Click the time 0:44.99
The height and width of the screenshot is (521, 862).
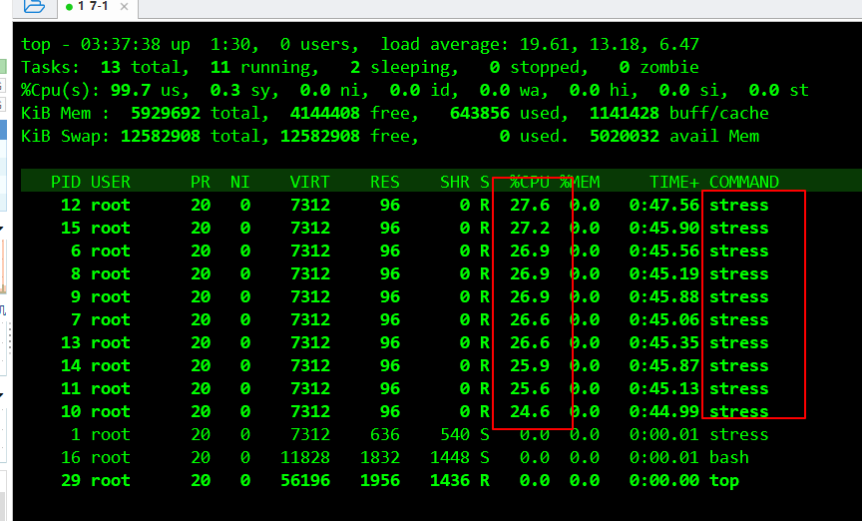pos(664,412)
